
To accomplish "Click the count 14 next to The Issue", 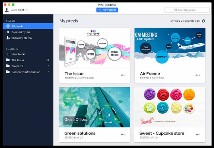I will coord(48,60).
